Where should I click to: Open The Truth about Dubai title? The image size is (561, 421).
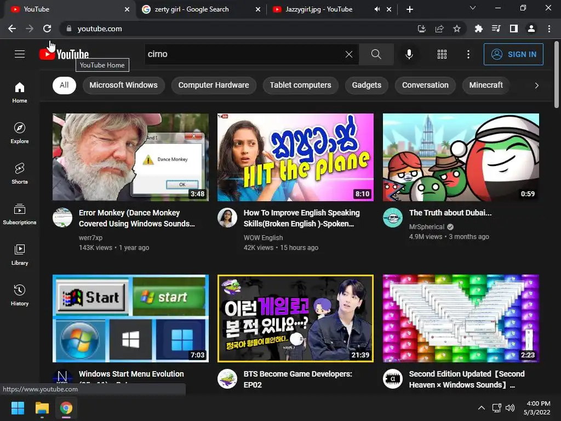click(450, 213)
